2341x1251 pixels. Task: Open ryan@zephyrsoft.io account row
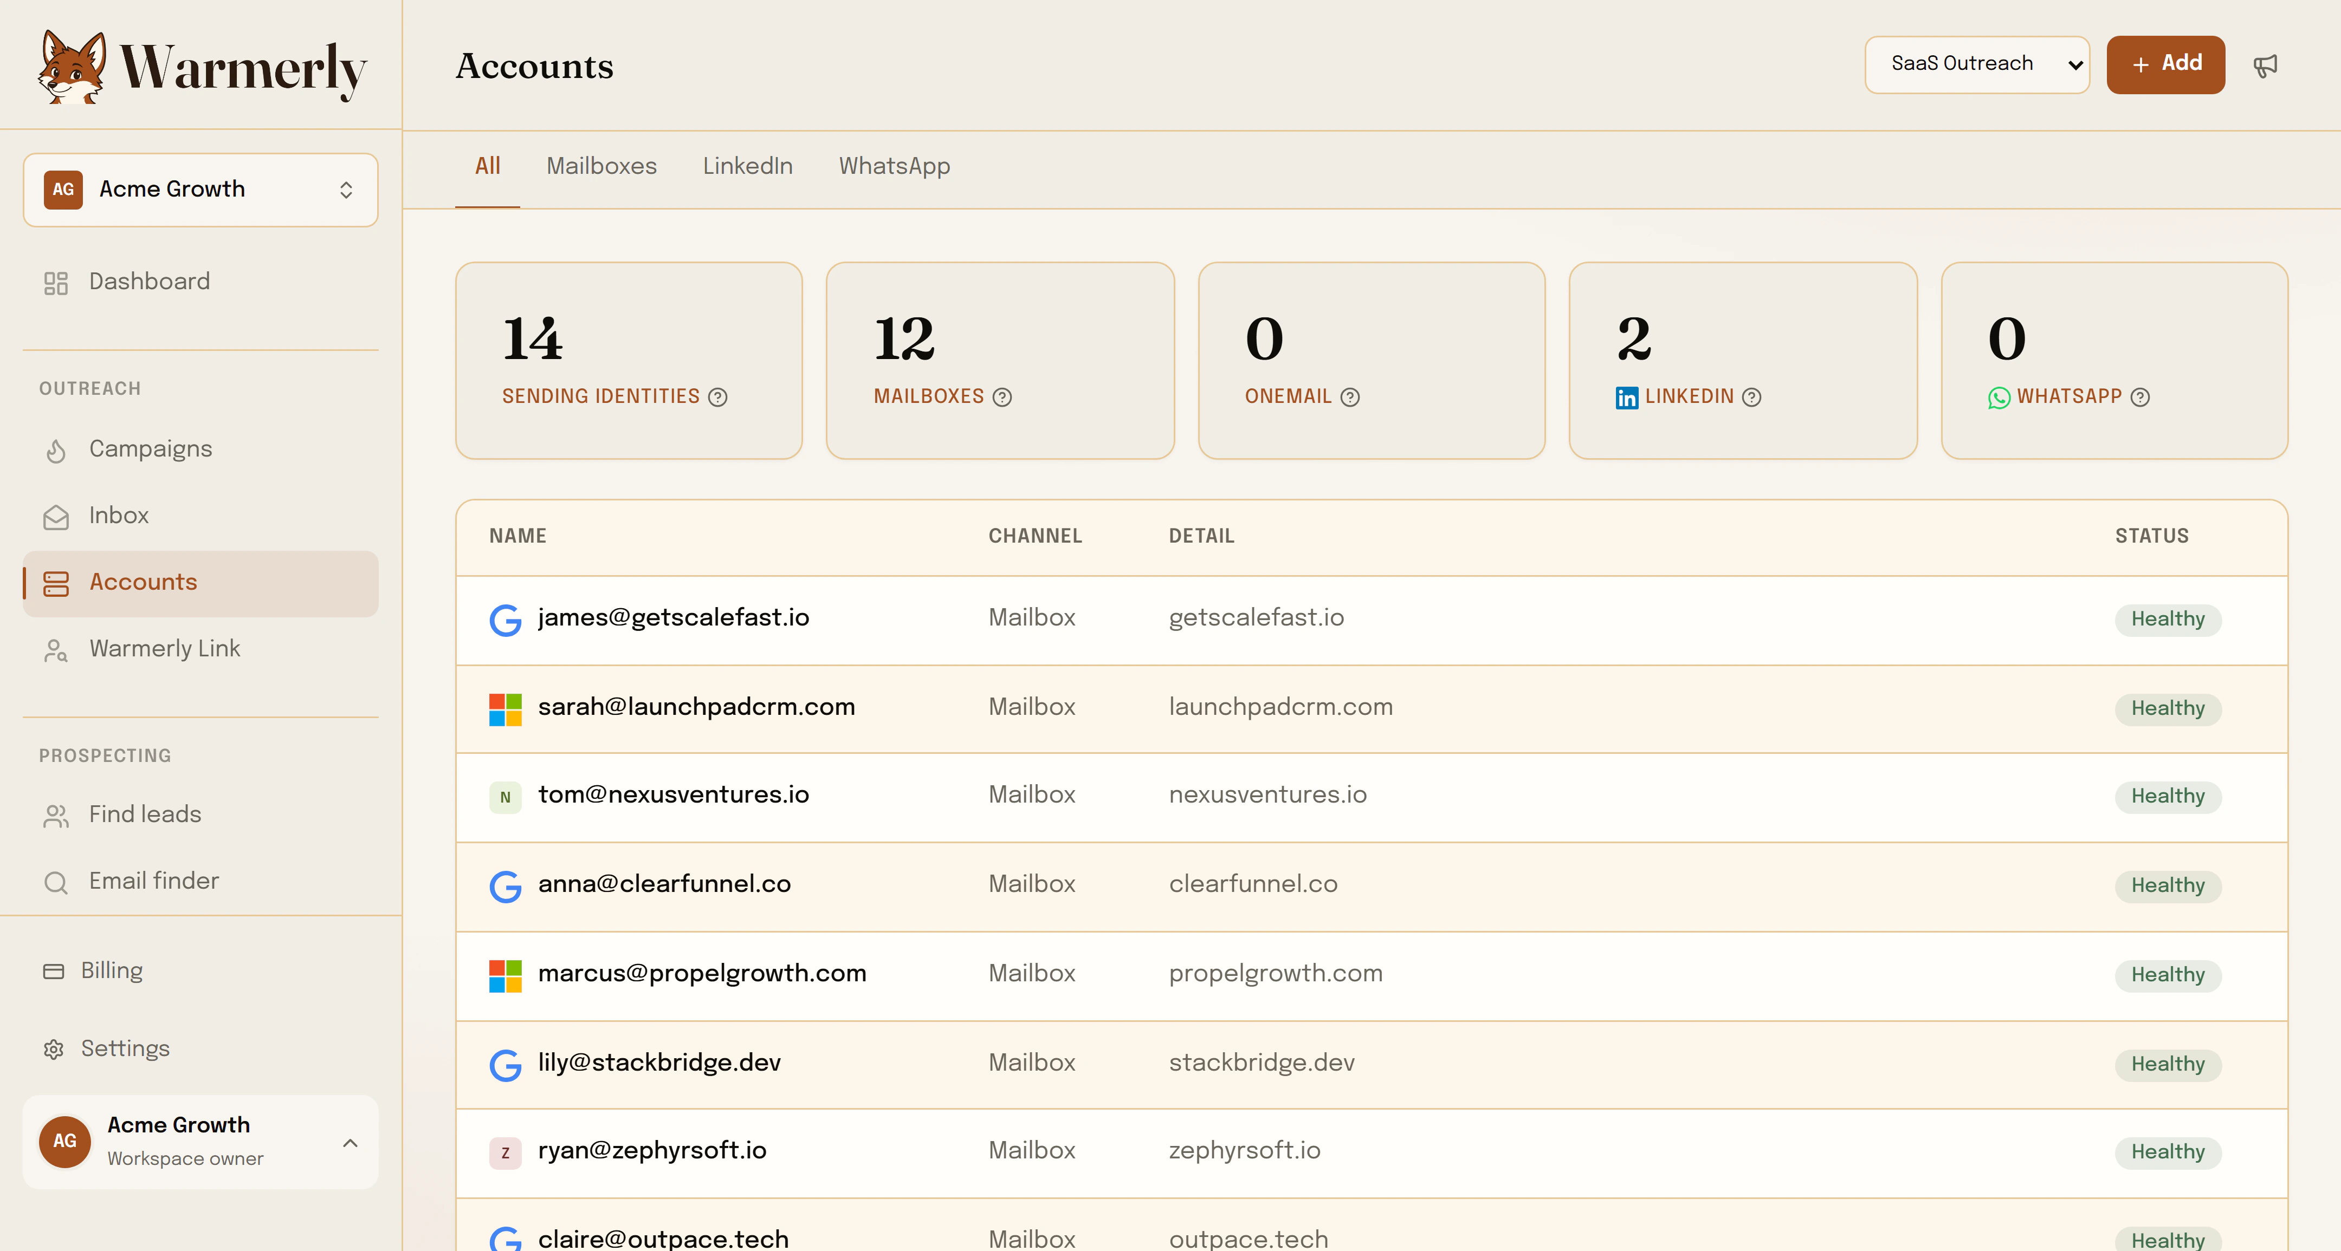pyautogui.click(x=1372, y=1153)
